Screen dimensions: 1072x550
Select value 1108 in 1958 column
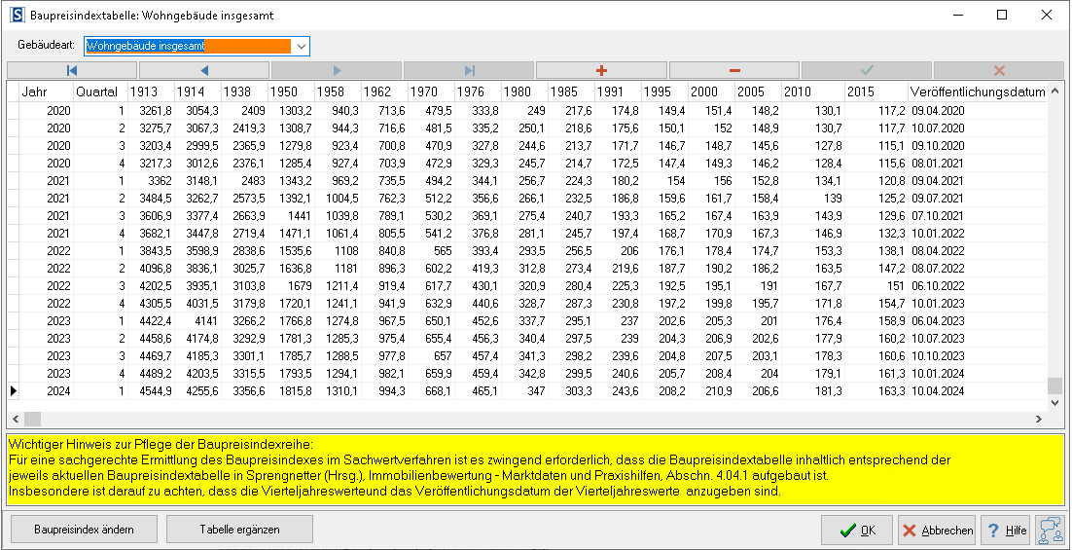coord(338,251)
